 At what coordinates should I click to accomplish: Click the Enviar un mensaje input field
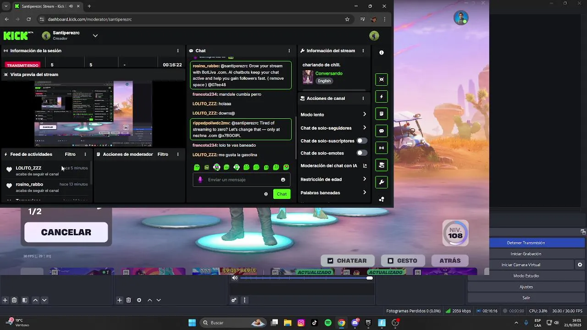241,180
